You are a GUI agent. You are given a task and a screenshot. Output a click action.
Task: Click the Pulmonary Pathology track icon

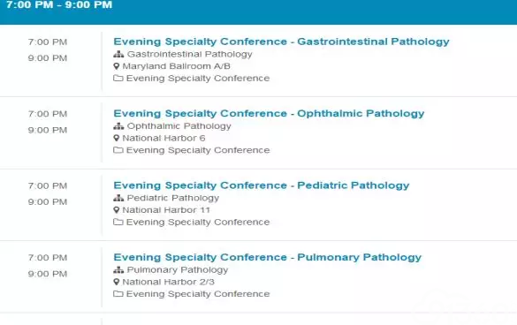[118, 269]
